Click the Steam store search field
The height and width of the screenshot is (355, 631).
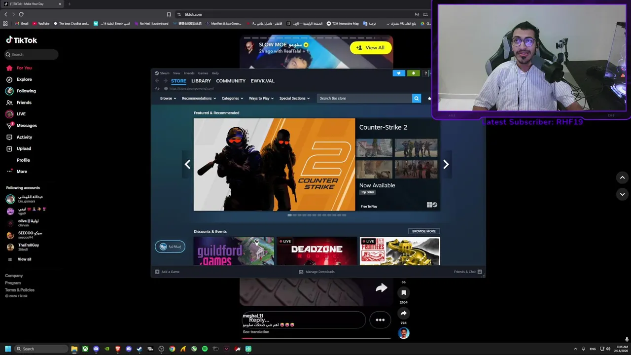[x=364, y=98]
